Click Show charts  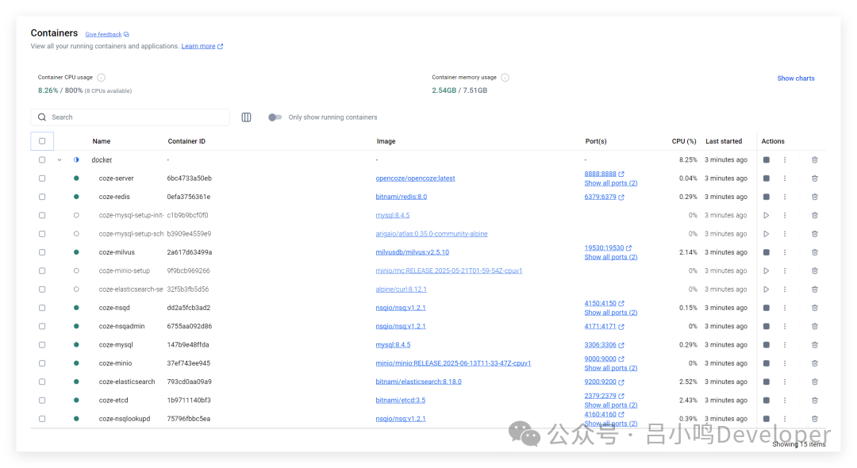796,79
